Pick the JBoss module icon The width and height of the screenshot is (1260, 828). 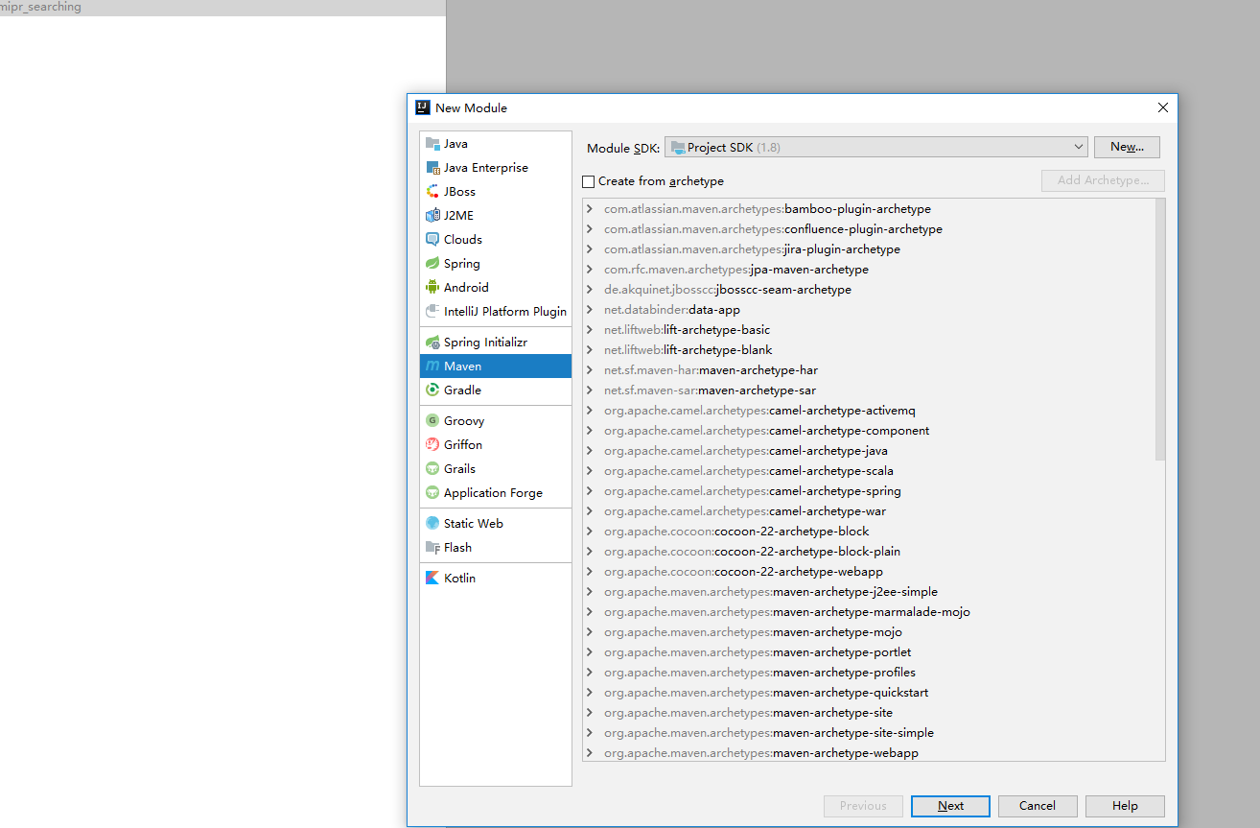[x=432, y=192]
